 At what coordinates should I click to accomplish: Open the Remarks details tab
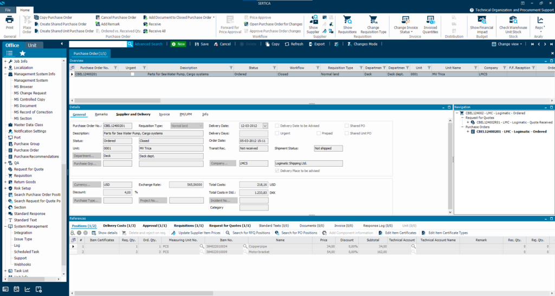point(101,114)
